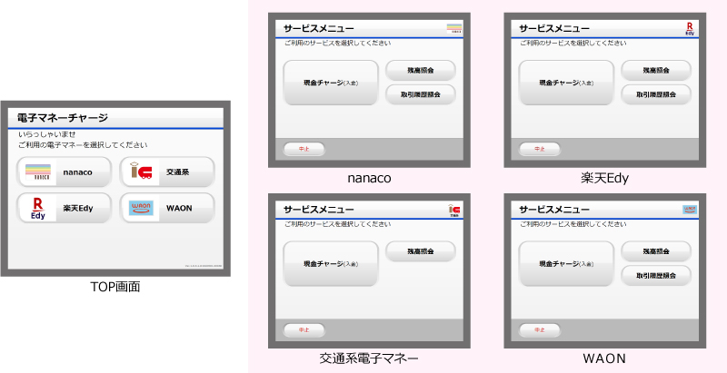Select the nanaco button on TOP screen
The width and height of the screenshot is (727, 373).
[64, 172]
